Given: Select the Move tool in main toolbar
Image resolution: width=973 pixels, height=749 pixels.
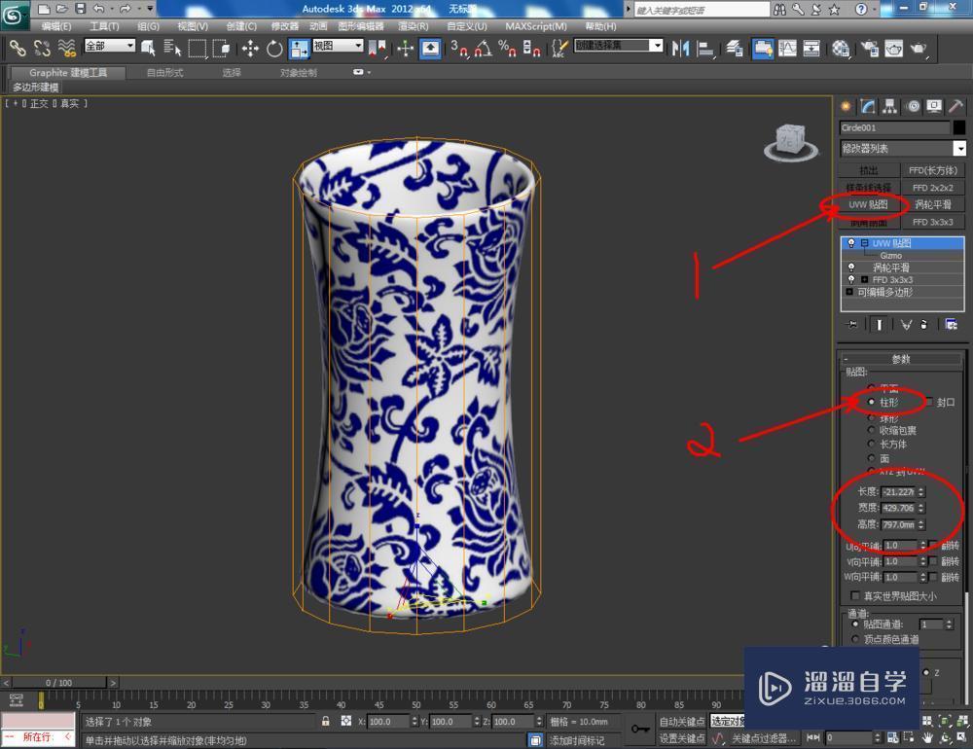Looking at the screenshot, I should [250, 48].
